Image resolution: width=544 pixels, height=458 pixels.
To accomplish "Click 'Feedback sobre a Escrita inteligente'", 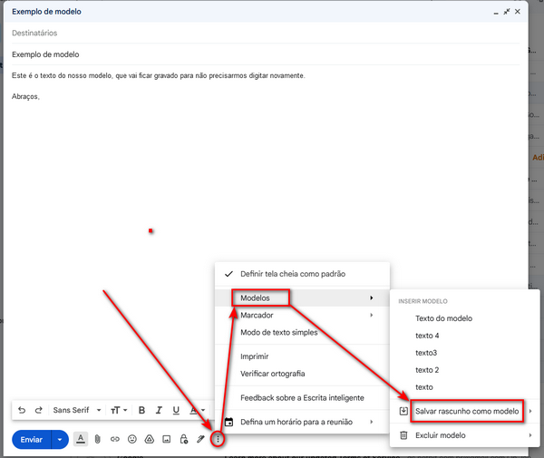I will [302, 397].
